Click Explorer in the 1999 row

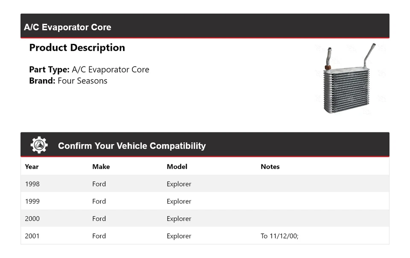coord(179,201)
